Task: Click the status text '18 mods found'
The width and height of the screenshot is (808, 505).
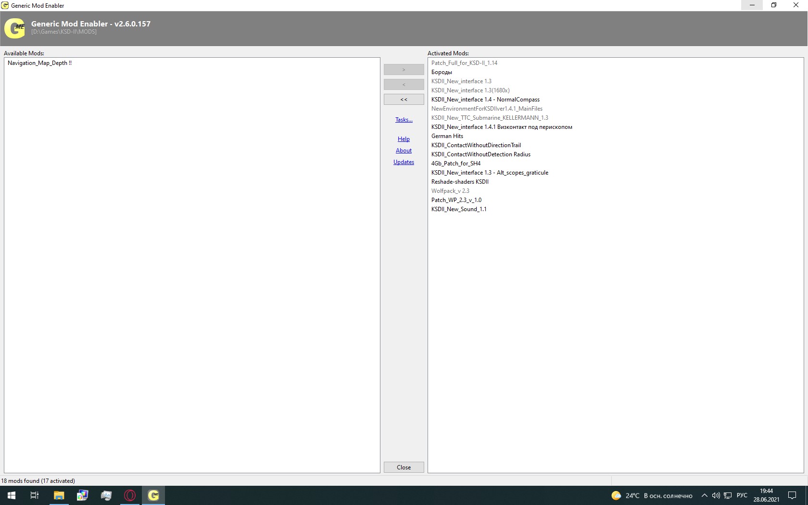Action: 20,481
